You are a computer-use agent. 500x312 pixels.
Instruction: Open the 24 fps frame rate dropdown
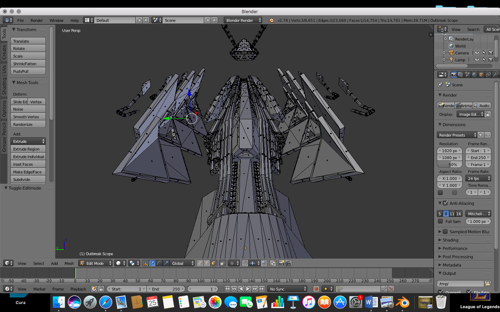pos(478,178)
